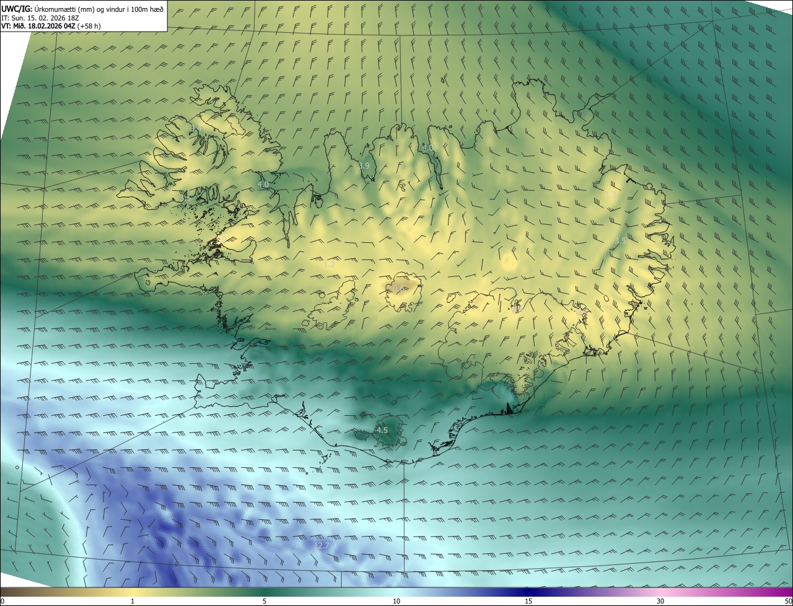Click the 'IT: Sun. 15. 02. 2026 18Z' line
Viewport: 793px width, 606px height.
coord(42,17)
